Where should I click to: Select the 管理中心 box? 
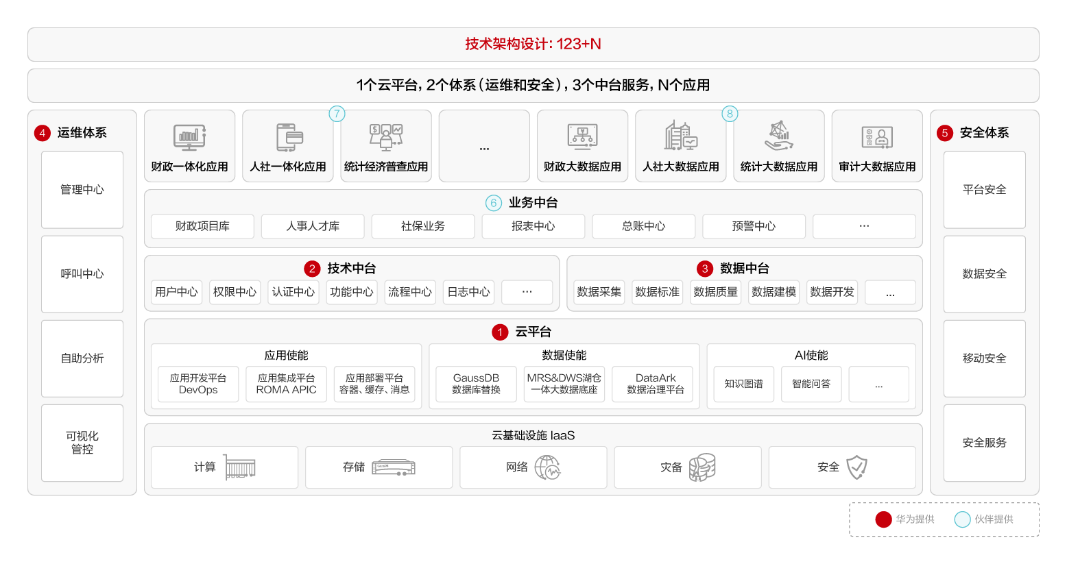(x=82, y=190)
